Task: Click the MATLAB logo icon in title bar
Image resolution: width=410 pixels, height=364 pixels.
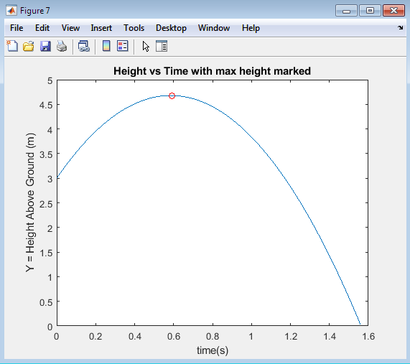Action: pyautogui.click(x=11, y=11)
